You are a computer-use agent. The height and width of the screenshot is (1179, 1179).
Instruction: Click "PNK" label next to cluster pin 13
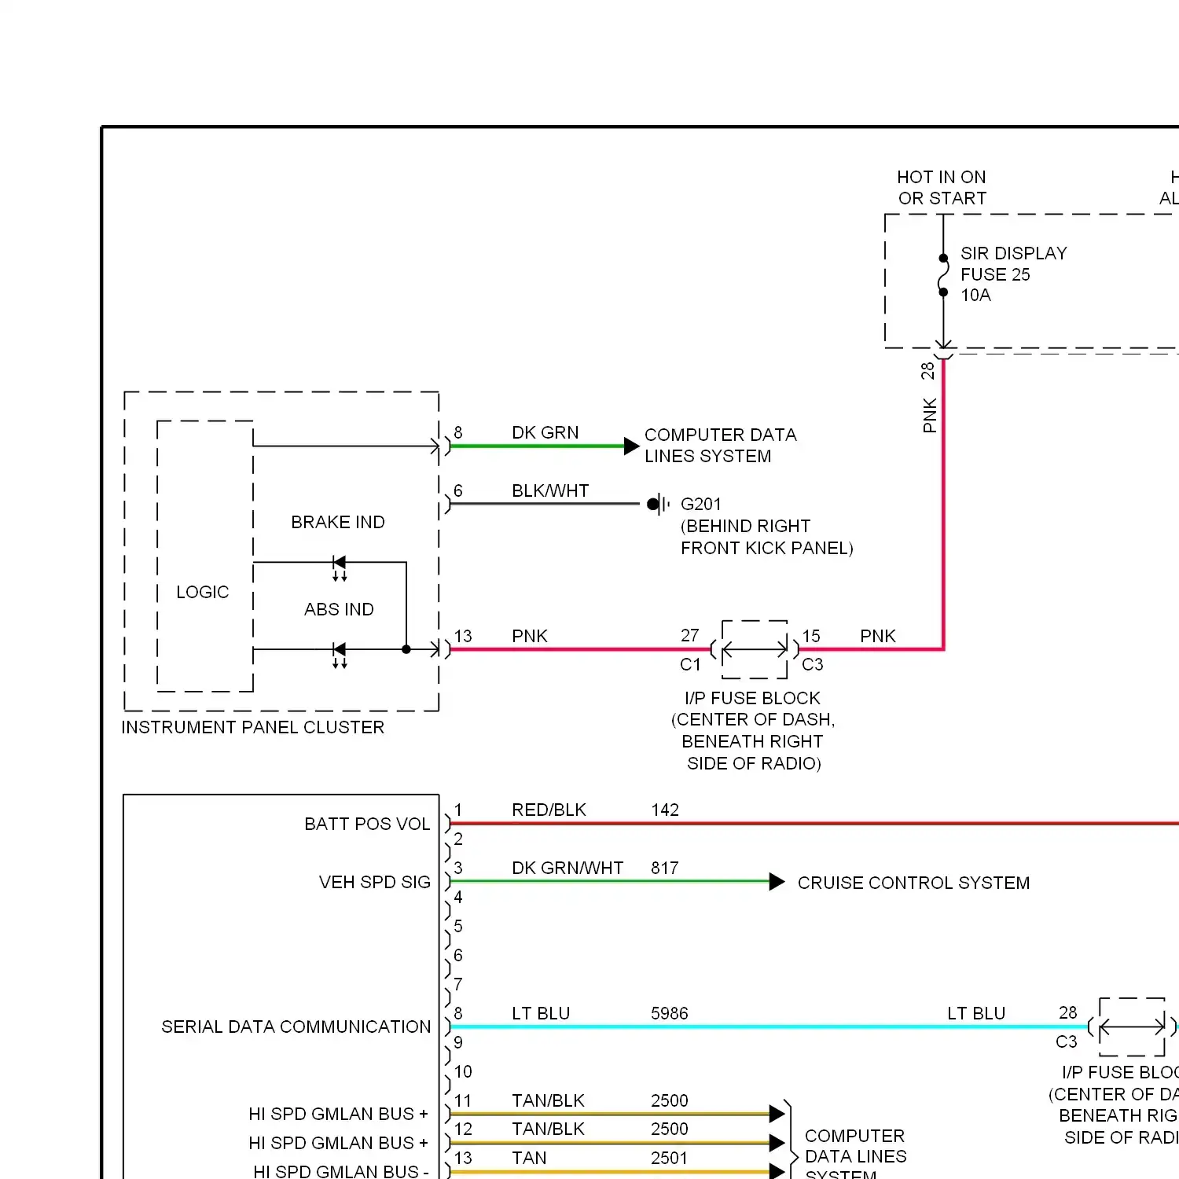click(x=529, y=637)
